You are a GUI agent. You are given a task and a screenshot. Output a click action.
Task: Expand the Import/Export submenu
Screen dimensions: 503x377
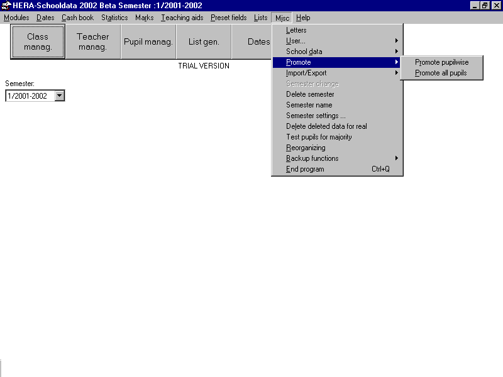(x=337, y=73)
